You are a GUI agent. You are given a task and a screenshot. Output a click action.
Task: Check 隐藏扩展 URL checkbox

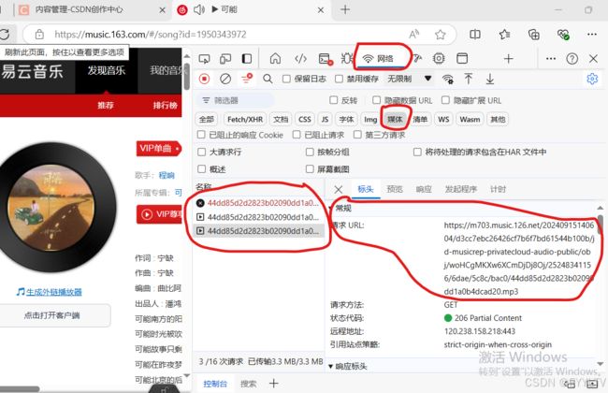click(x=445, y=100)
